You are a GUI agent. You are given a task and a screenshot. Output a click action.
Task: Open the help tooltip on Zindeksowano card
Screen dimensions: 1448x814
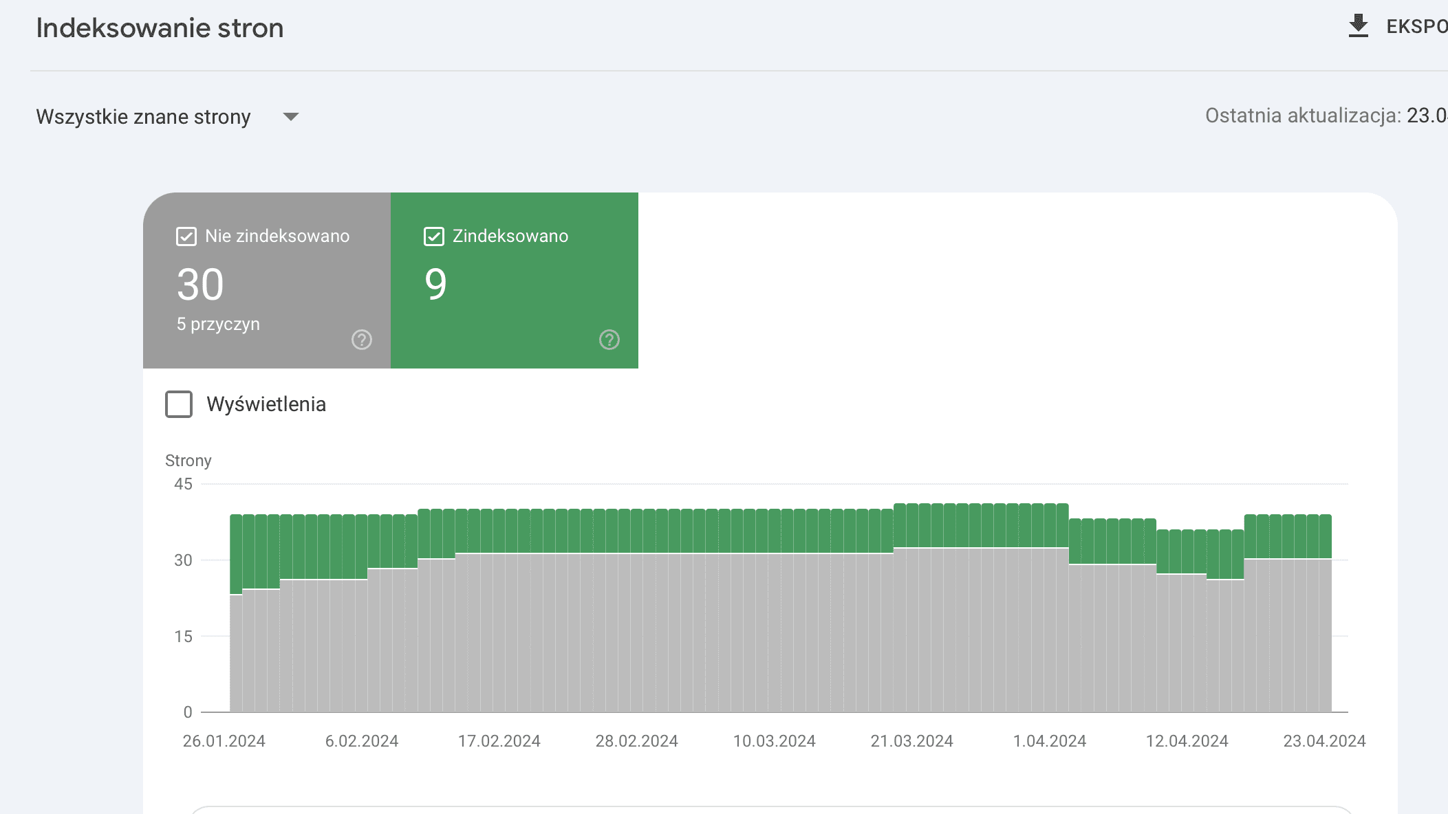click(609, 339)
